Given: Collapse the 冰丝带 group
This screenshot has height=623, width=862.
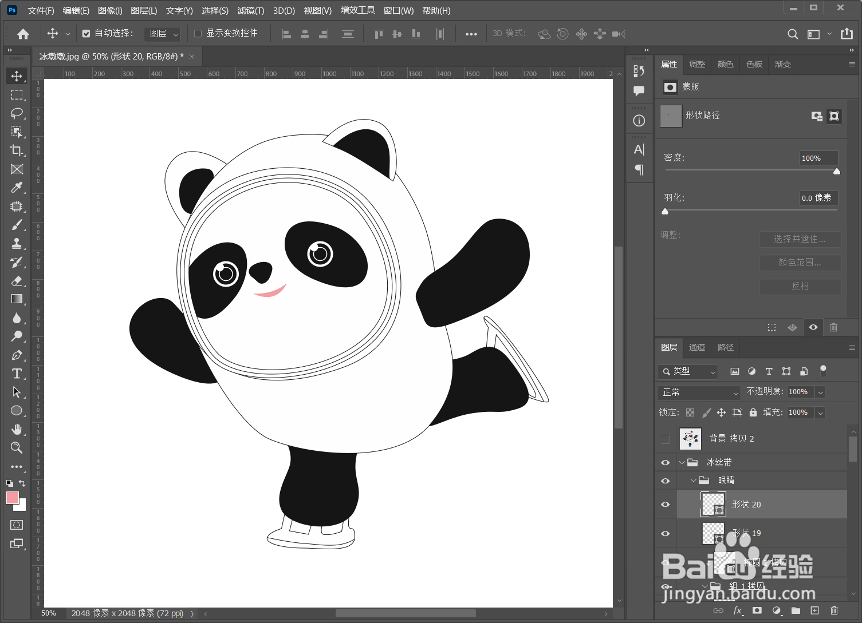Looking at the screenshot, I should [x=682, y=462].
